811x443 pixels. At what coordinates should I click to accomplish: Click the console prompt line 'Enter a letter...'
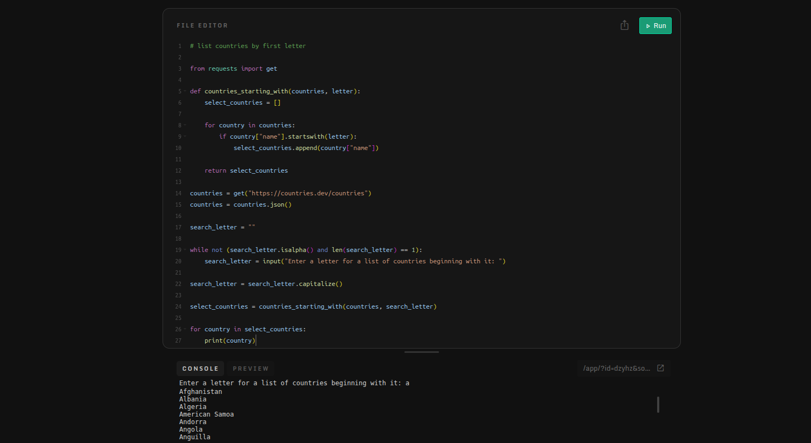(294, 383)
